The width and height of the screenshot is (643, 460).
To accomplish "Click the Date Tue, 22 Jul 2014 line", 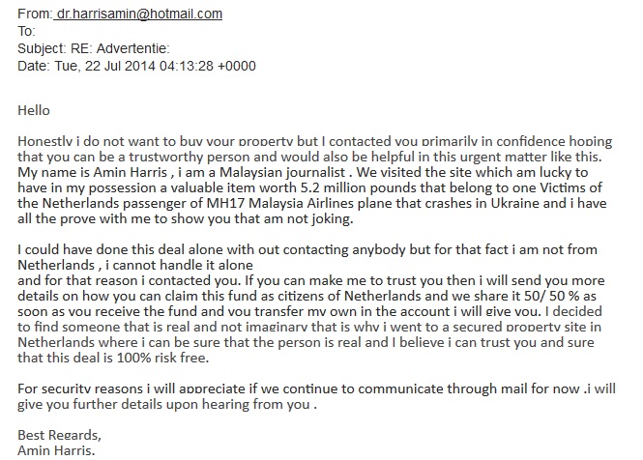I will 136,66.
